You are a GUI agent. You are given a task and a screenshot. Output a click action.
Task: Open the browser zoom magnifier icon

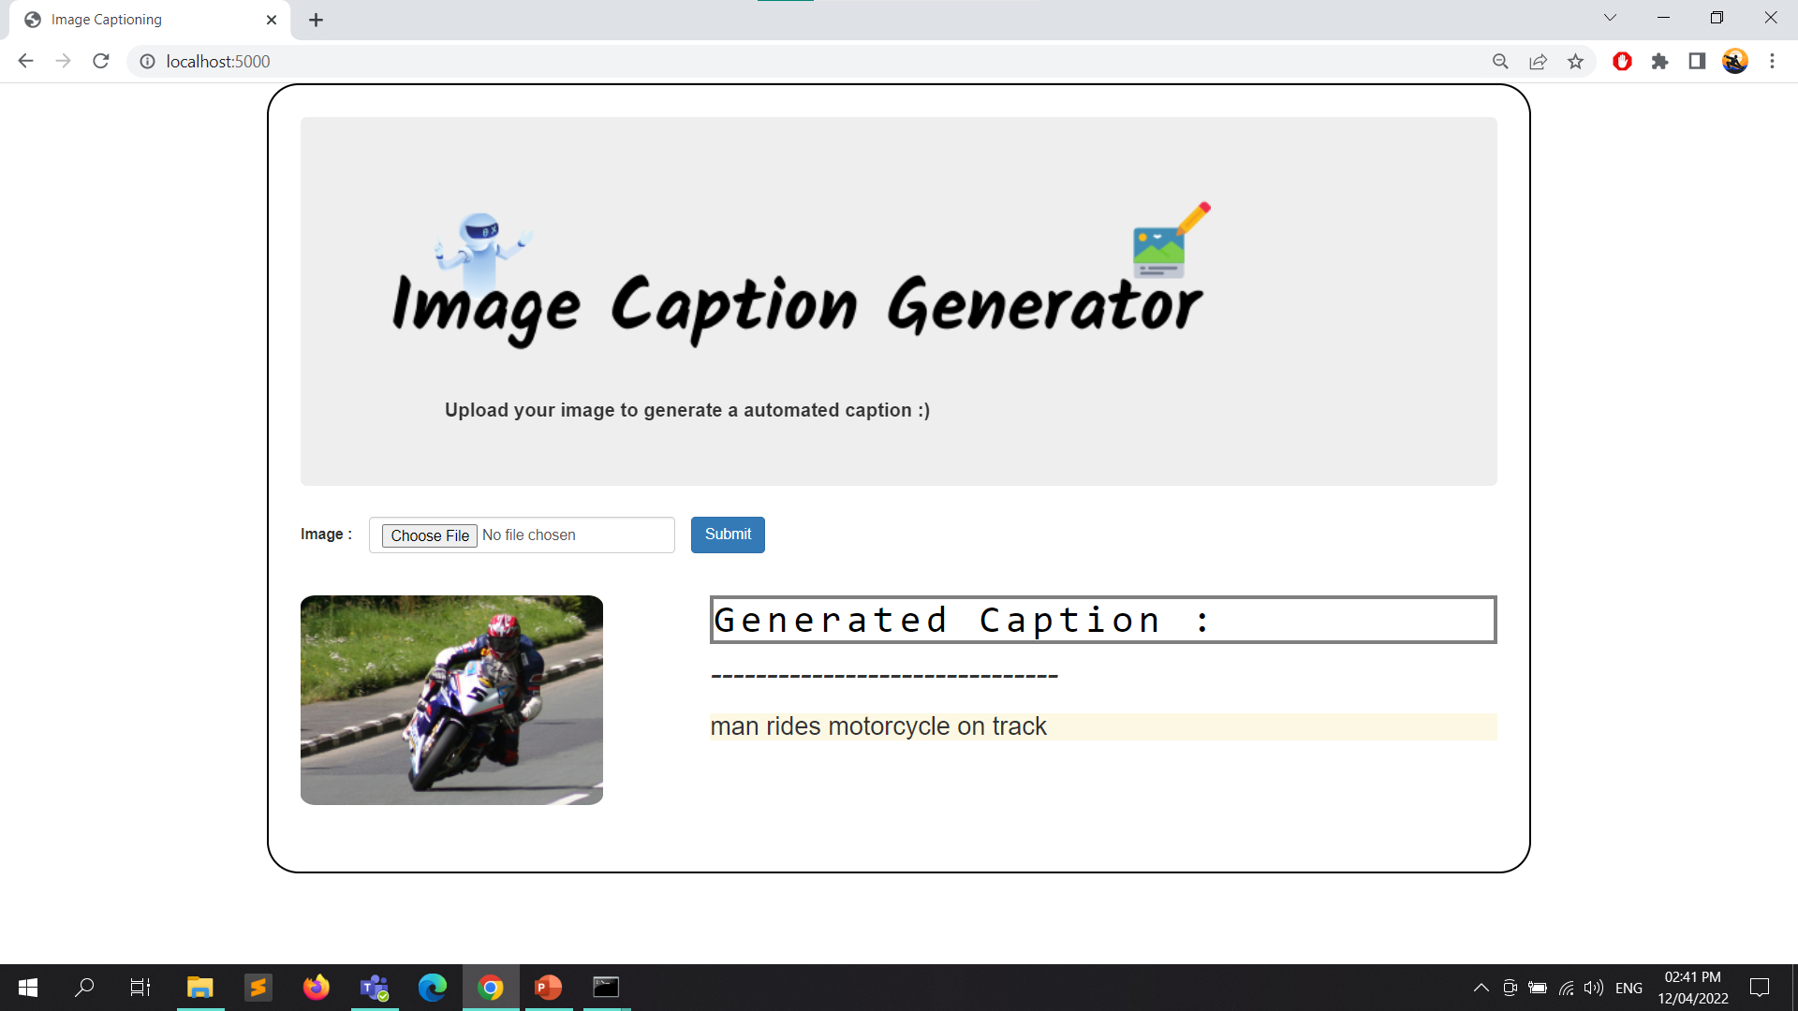pyautogui.click(x=1500, y=62)
